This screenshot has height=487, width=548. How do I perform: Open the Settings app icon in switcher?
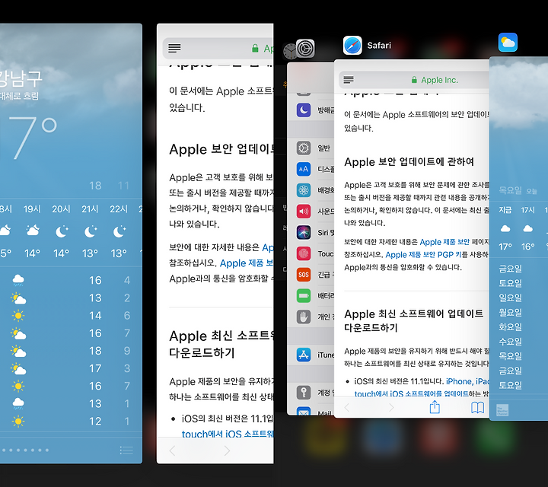point(305,48)
